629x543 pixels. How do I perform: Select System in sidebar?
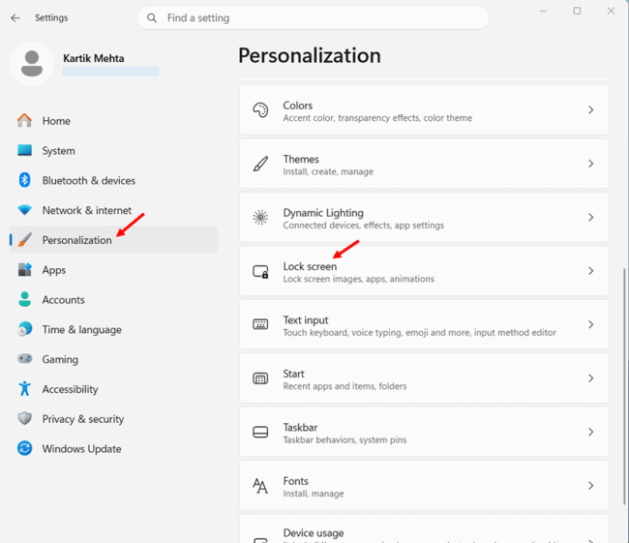(113, 150)
